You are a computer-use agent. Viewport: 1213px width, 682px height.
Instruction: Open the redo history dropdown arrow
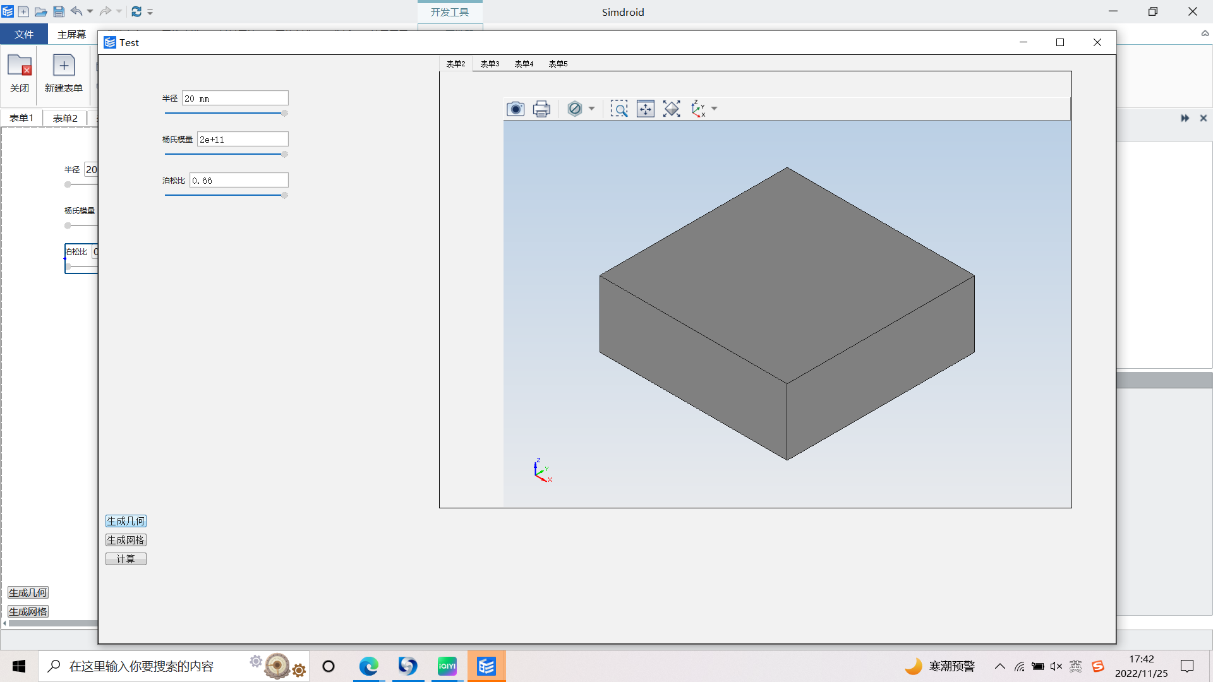(x=119, y=11)
